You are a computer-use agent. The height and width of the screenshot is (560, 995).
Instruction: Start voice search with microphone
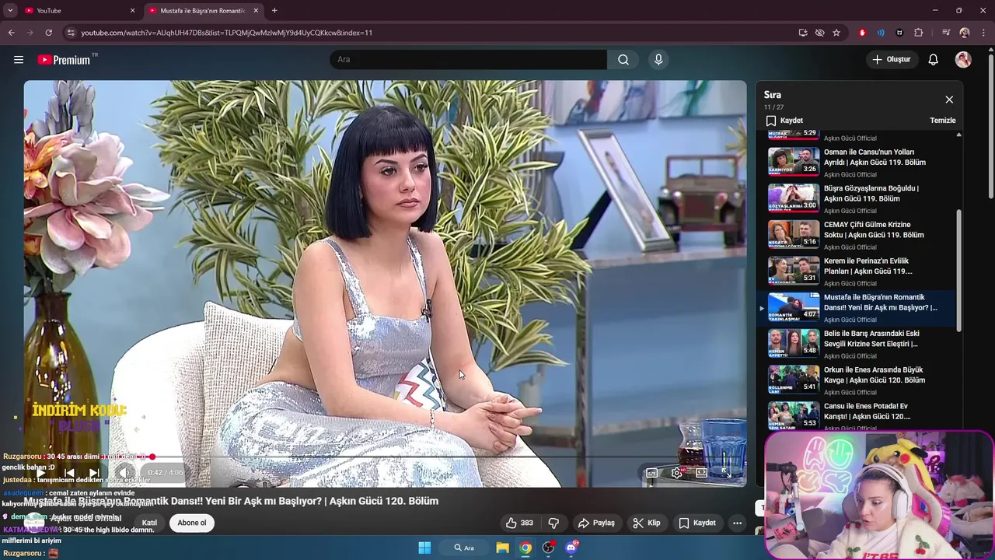click(658, 60)
